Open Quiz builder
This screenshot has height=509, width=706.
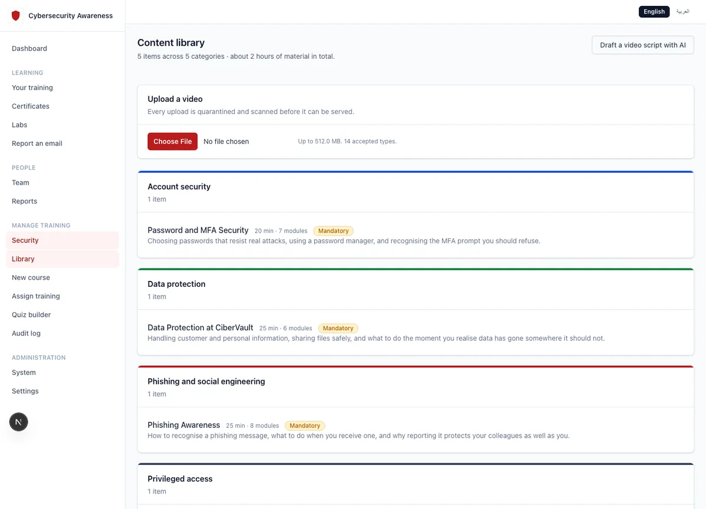(x=31, y=314)
